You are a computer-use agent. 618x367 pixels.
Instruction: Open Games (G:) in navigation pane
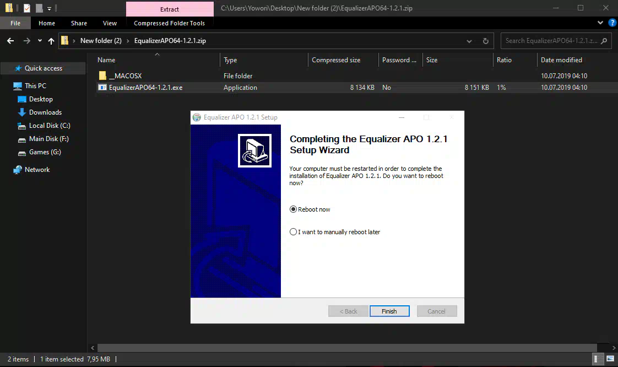point(45,152)
